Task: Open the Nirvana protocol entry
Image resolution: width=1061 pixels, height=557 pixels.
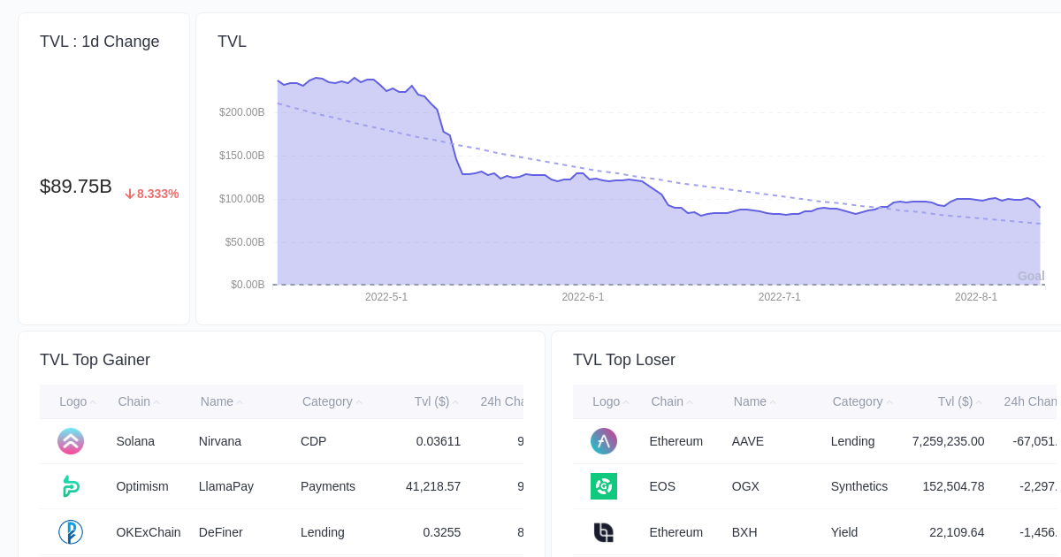Action: 218,440
